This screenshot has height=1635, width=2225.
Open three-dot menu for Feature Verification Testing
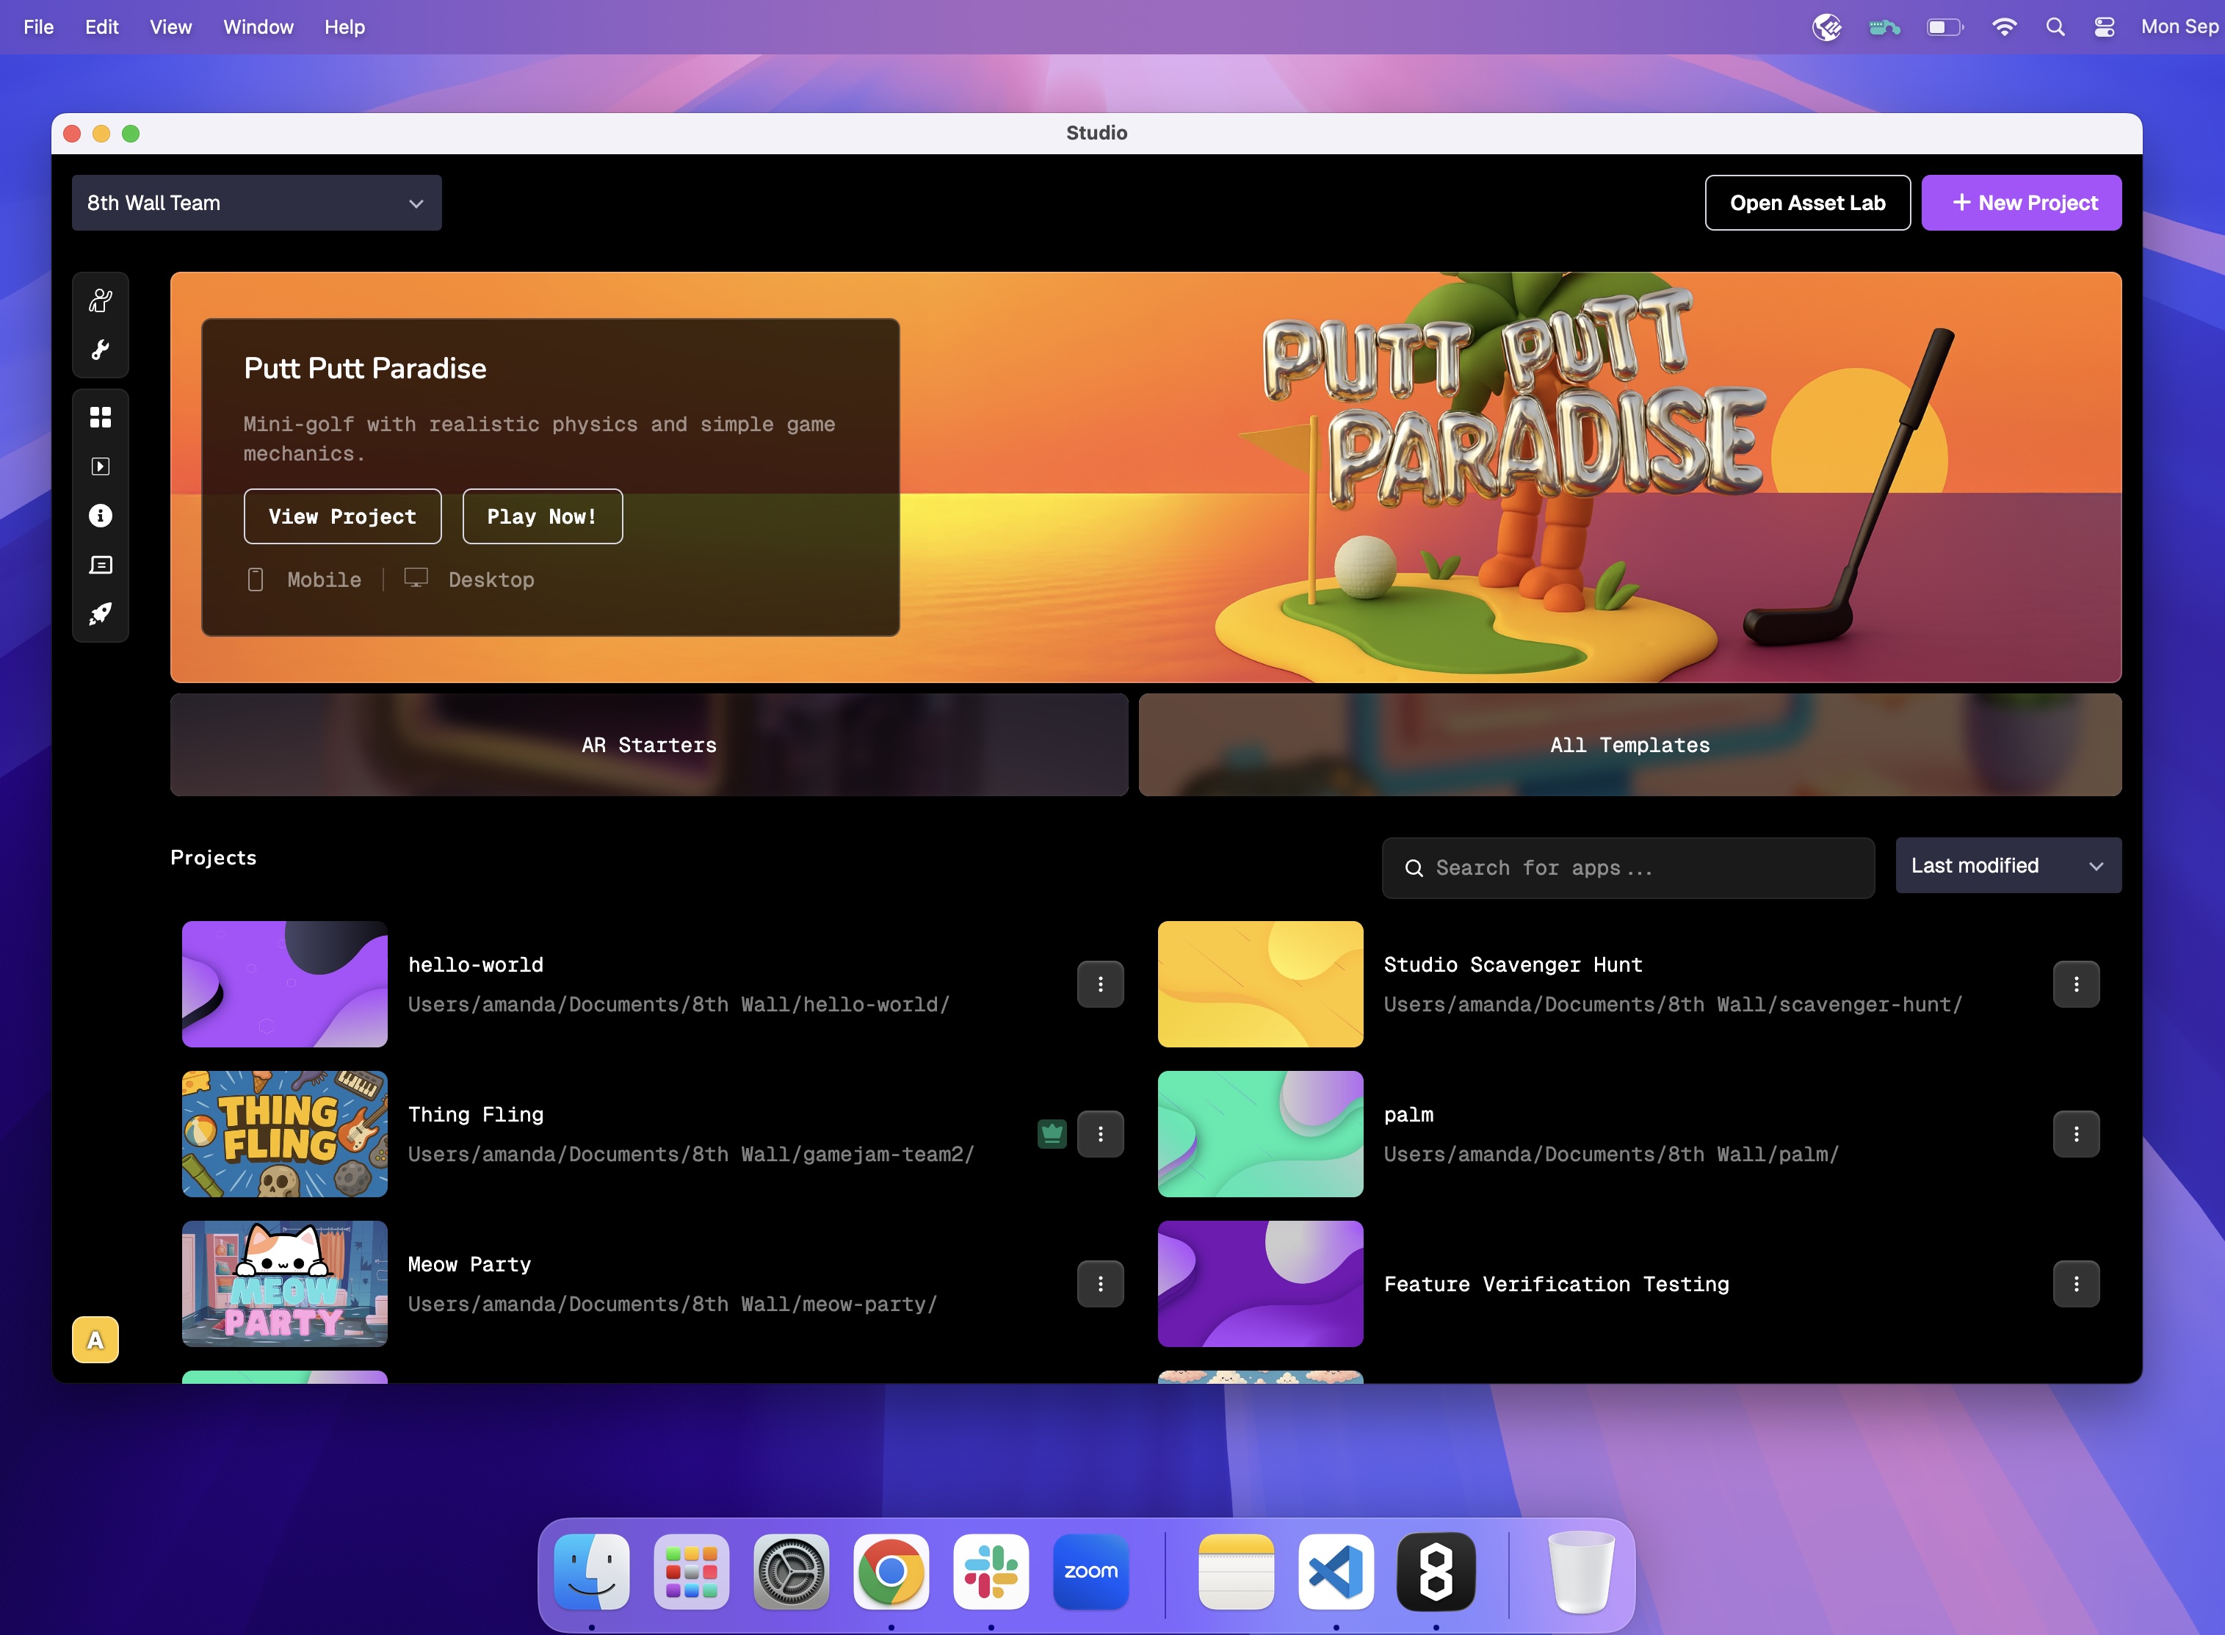2076,1284
